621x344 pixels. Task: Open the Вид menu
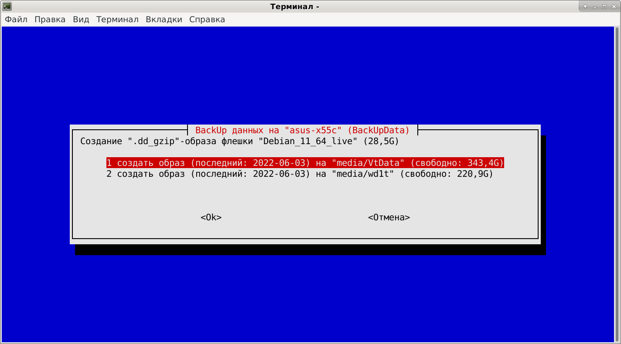click(x=81, y=19)
